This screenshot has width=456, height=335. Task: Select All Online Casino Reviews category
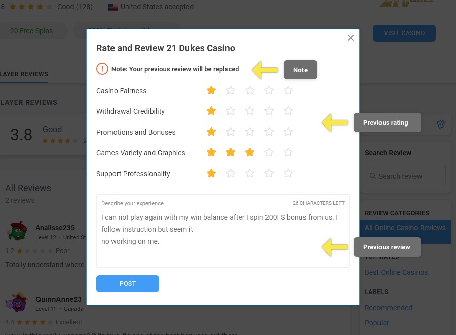coord(405,228)
